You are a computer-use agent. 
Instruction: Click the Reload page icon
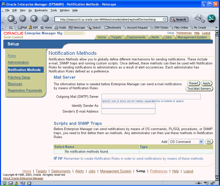tap(34, 19)
